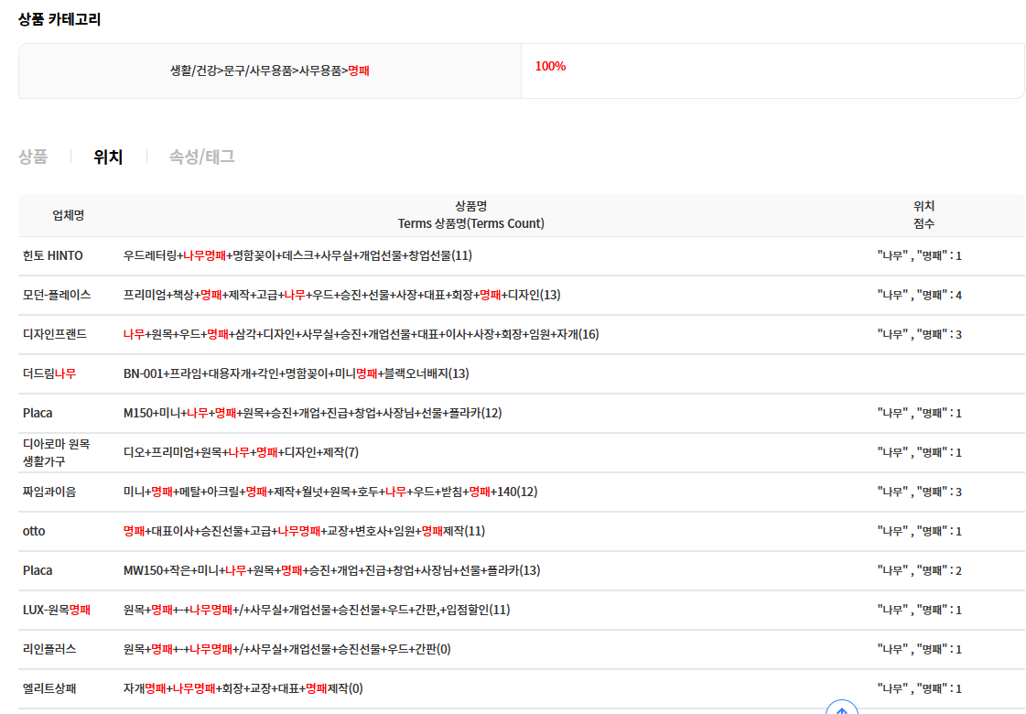Screen dimensions: 1026x714
Task: Click the MW150+작은+미니 product name
Action: point(331,570)
